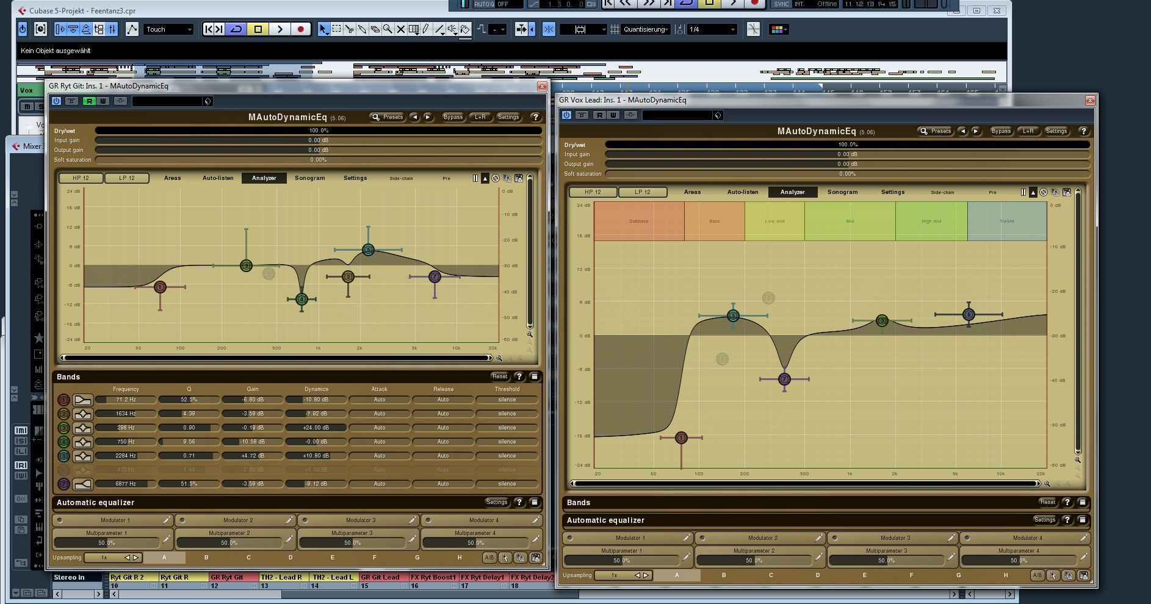This screenshot has width=1151, height=604.
Task: Click band 1 enable circle in Bands list
Action: click(63, 400)
